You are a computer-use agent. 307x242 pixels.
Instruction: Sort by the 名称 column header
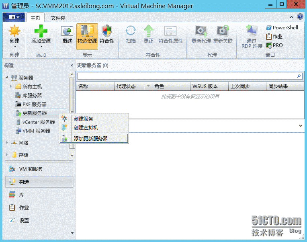[95, 86]
